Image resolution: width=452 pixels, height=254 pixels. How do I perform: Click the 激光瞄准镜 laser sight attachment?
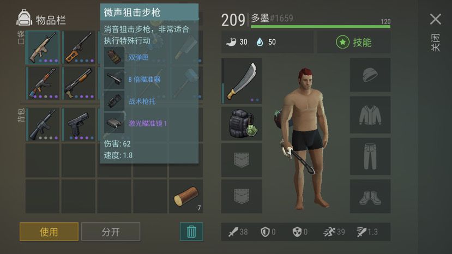[x=148, y=123]
